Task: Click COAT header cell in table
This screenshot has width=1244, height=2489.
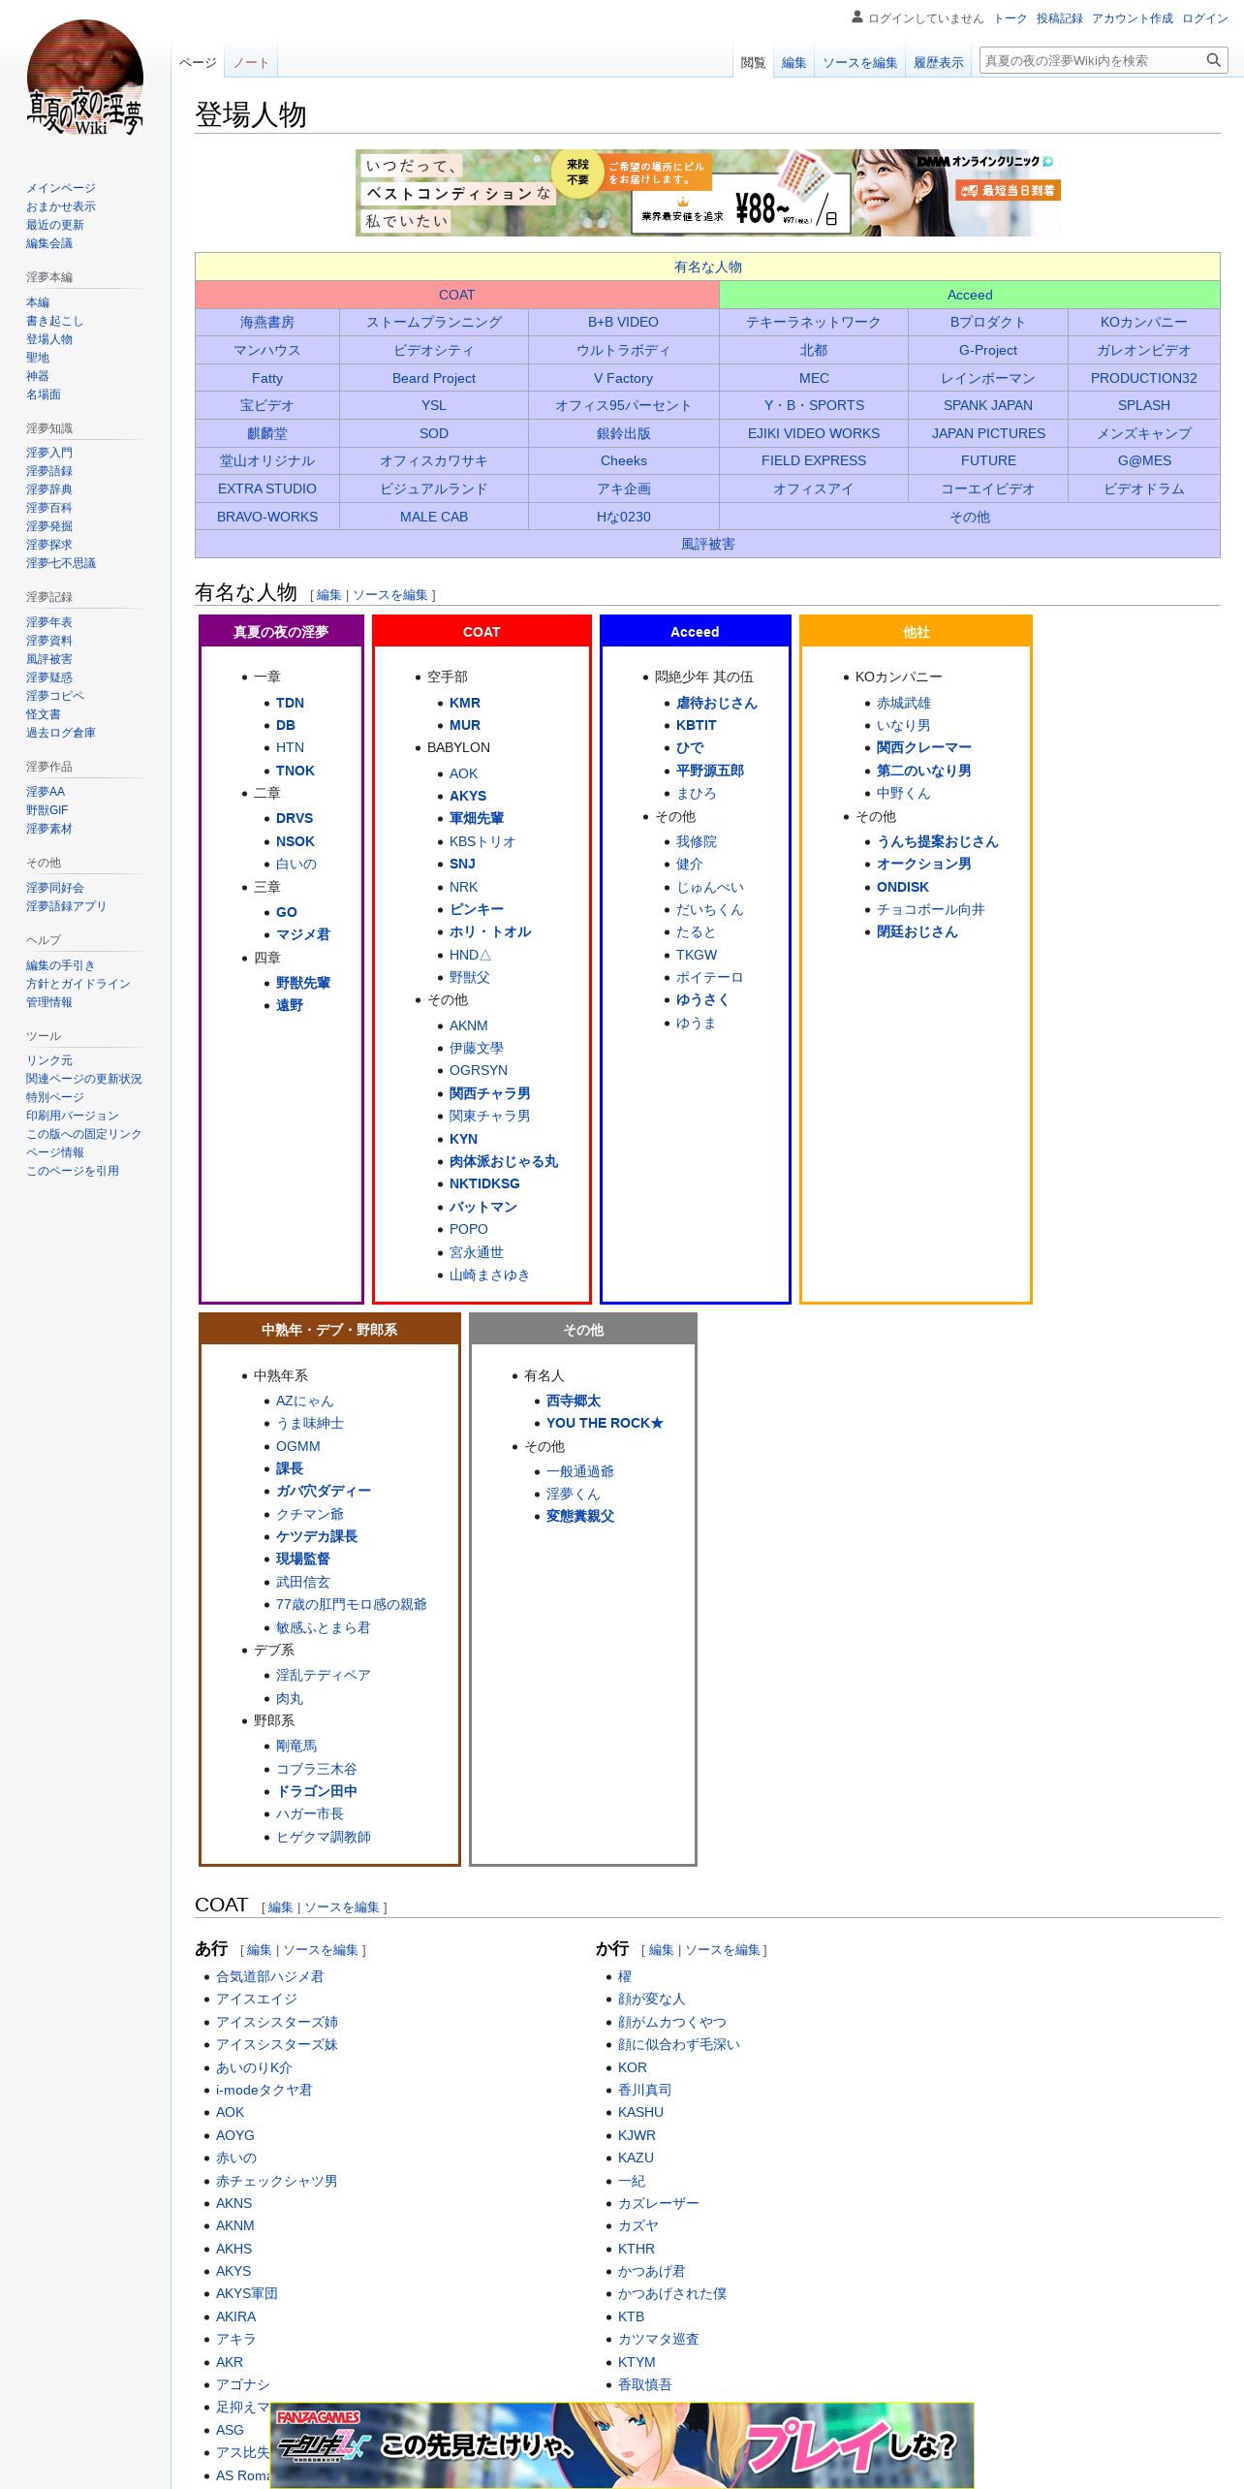Action: pyautogui.click(x=456, y=295)
